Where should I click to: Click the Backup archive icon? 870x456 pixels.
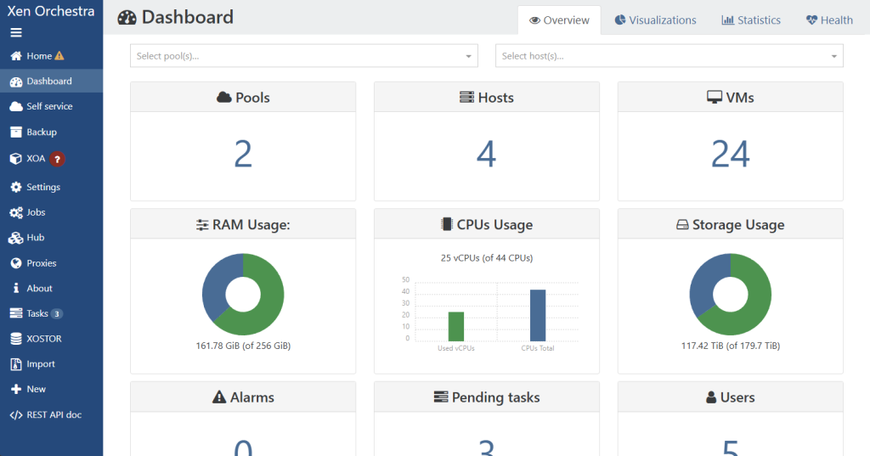[16, 132]
